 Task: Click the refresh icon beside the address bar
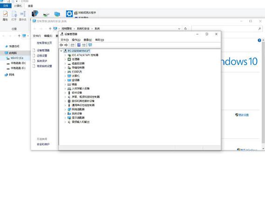pyautogui.click(x=185, y=28)
